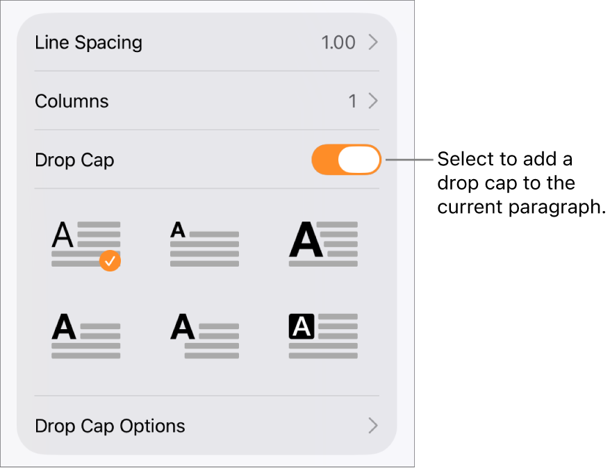Click the 1.00 line spacing value

click(339, 42)
